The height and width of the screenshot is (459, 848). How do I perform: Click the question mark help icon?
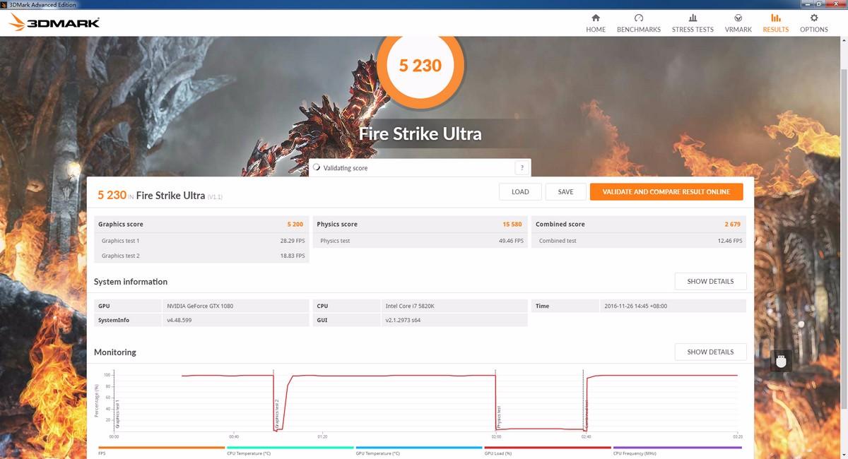click(522, 168)
